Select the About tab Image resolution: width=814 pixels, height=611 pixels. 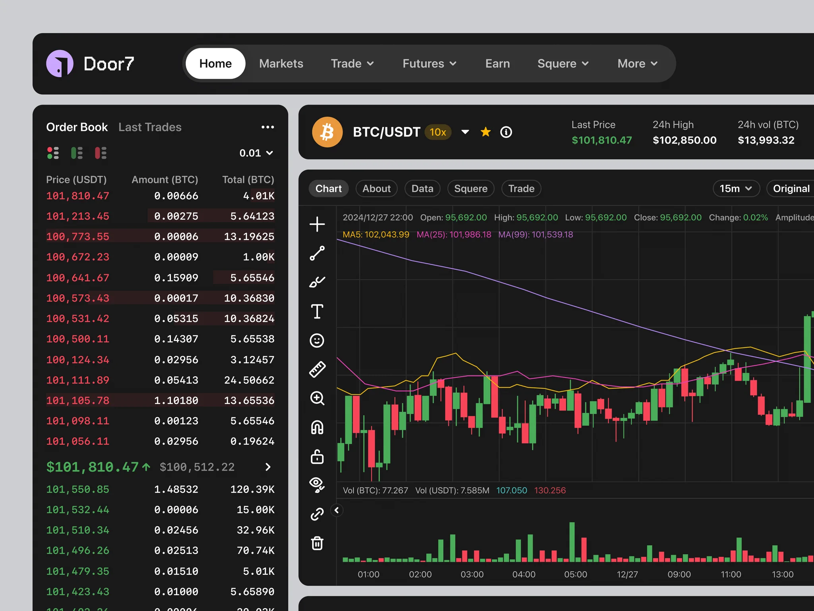coord(376,189)
